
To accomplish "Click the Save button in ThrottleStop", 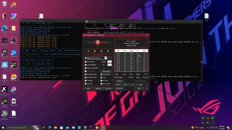I will (88, 88).
